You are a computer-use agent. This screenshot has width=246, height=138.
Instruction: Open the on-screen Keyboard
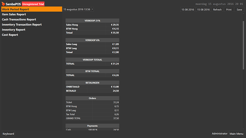pos(8,134)
